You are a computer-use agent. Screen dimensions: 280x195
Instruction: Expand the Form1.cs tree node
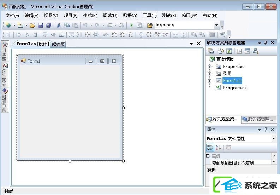pos(209,81)
